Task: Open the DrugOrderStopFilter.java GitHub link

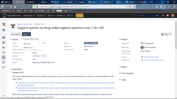Action: coord(66,89)
